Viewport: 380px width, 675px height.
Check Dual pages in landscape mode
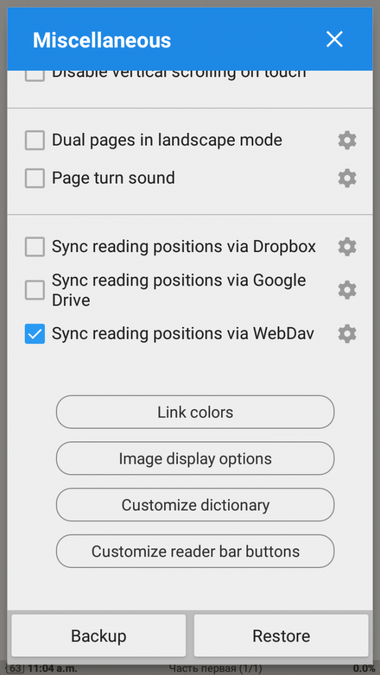(35, 140)
